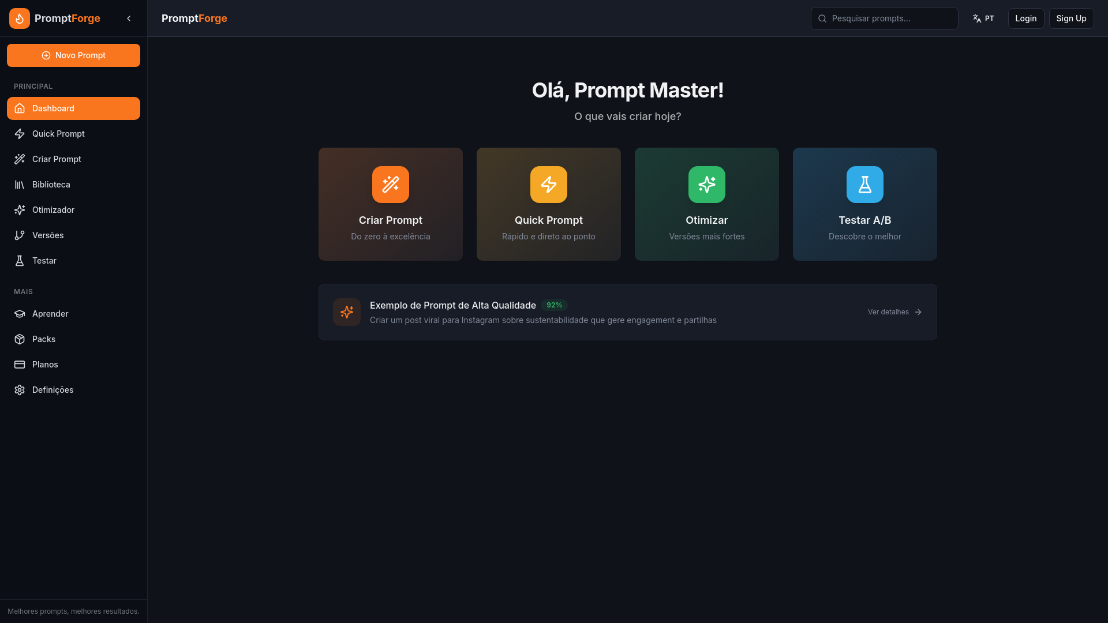Open Ver detalhes link

point(894,312)
